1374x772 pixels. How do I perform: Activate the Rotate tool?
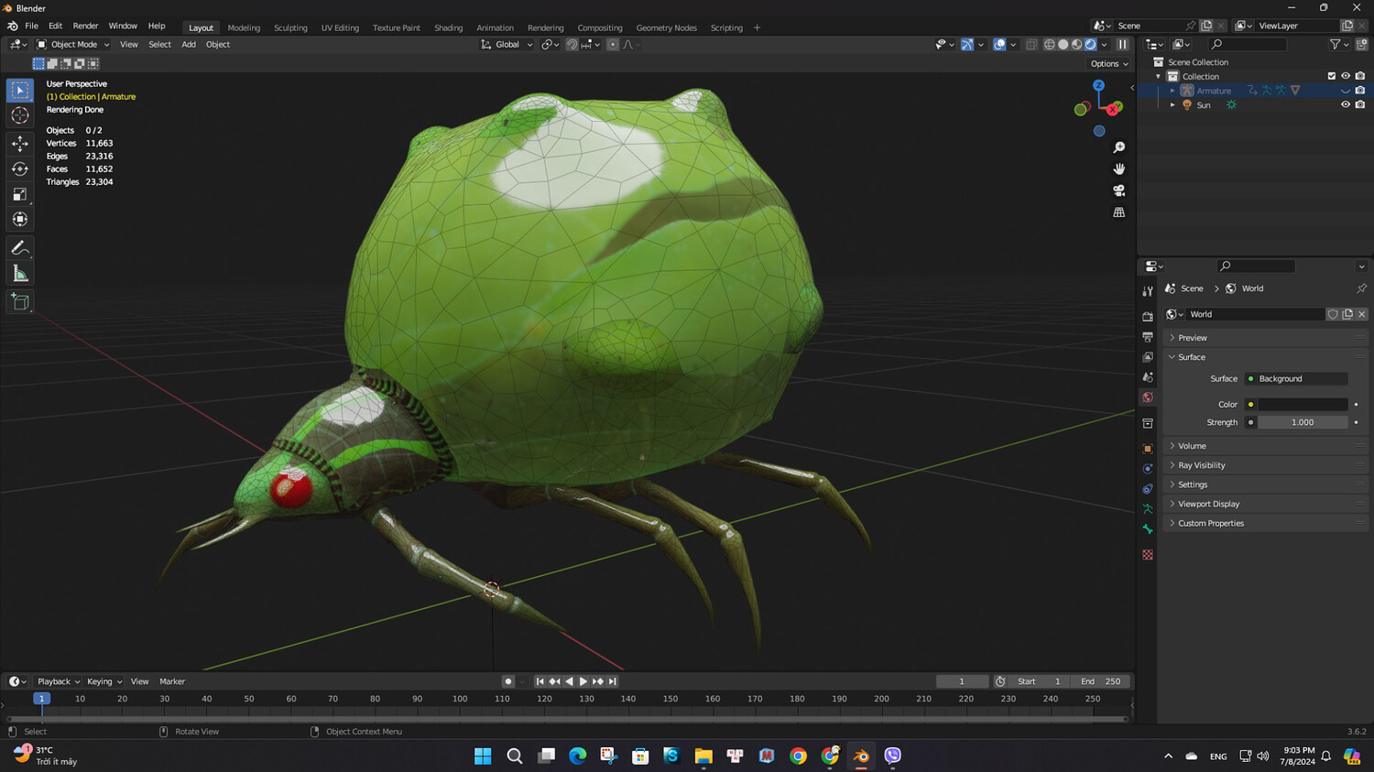coord(20,169)
